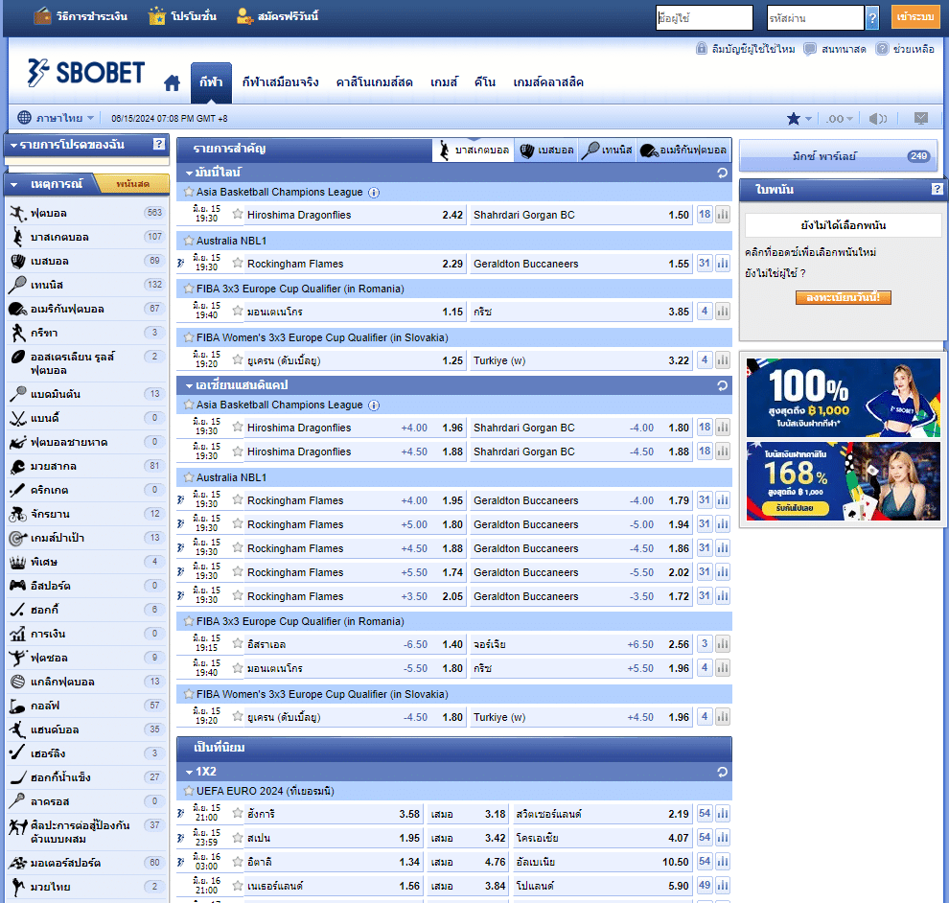Viewport: 949px width, 903px height.
Task: Favorite the Spain vs Croatia match
Action: 238,838
